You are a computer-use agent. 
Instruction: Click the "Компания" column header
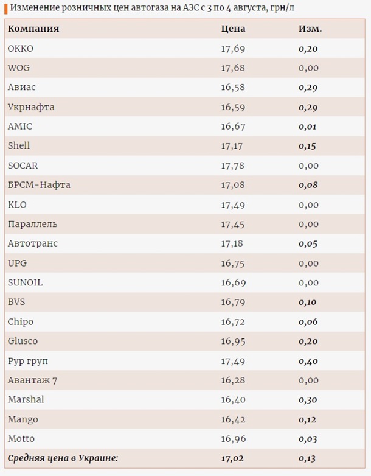pos(33,29)
